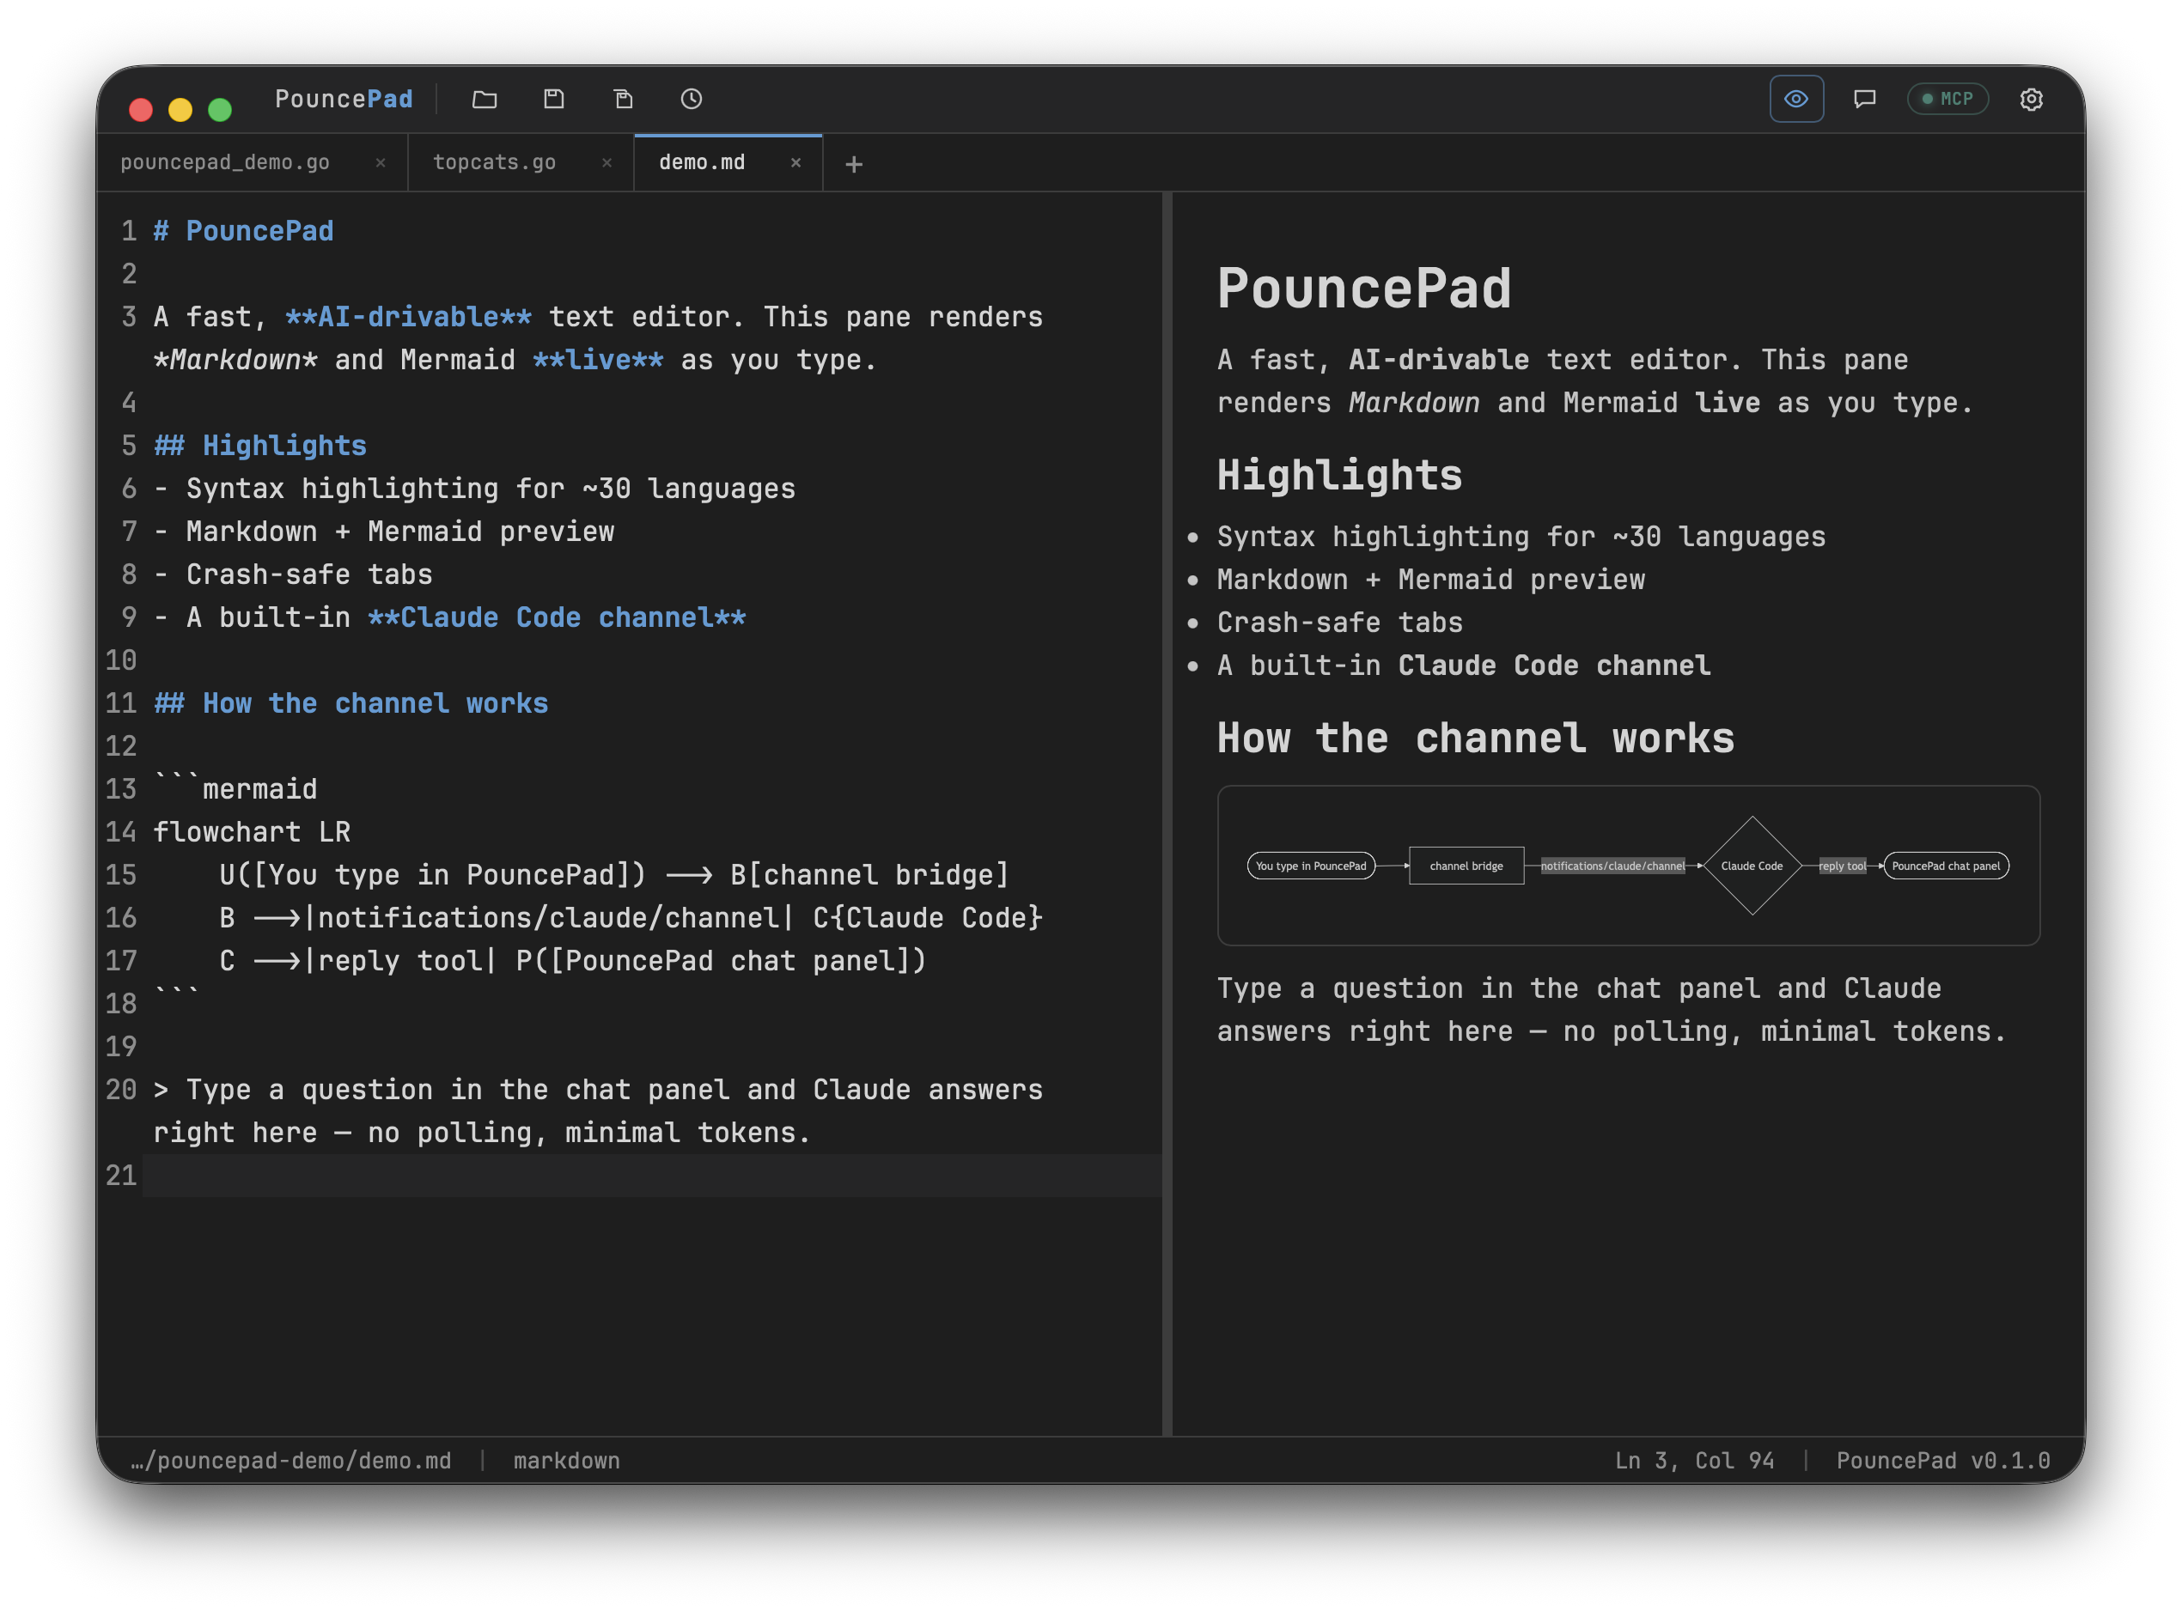Open a file with the folder icon
Screen dimensions: 2182x1611
[485, 99]
